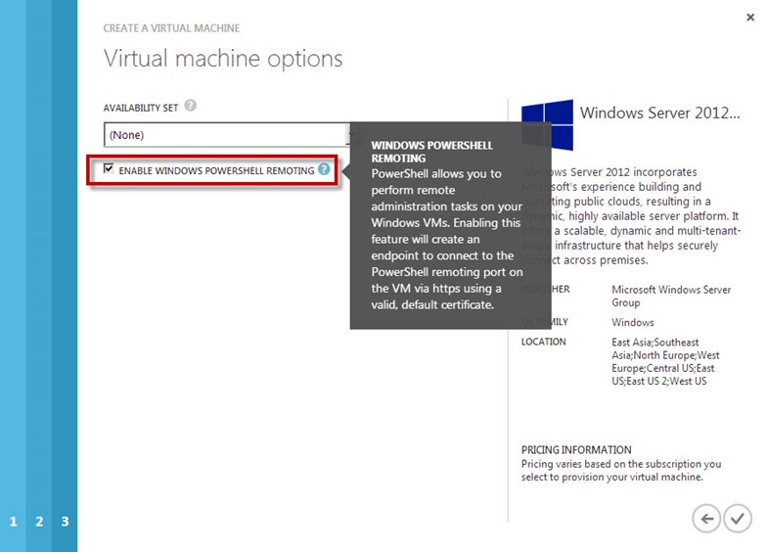Click the Windows OS family value
Image resolution: width=767 pixels, height=552 pixels.
pos(632,322)
